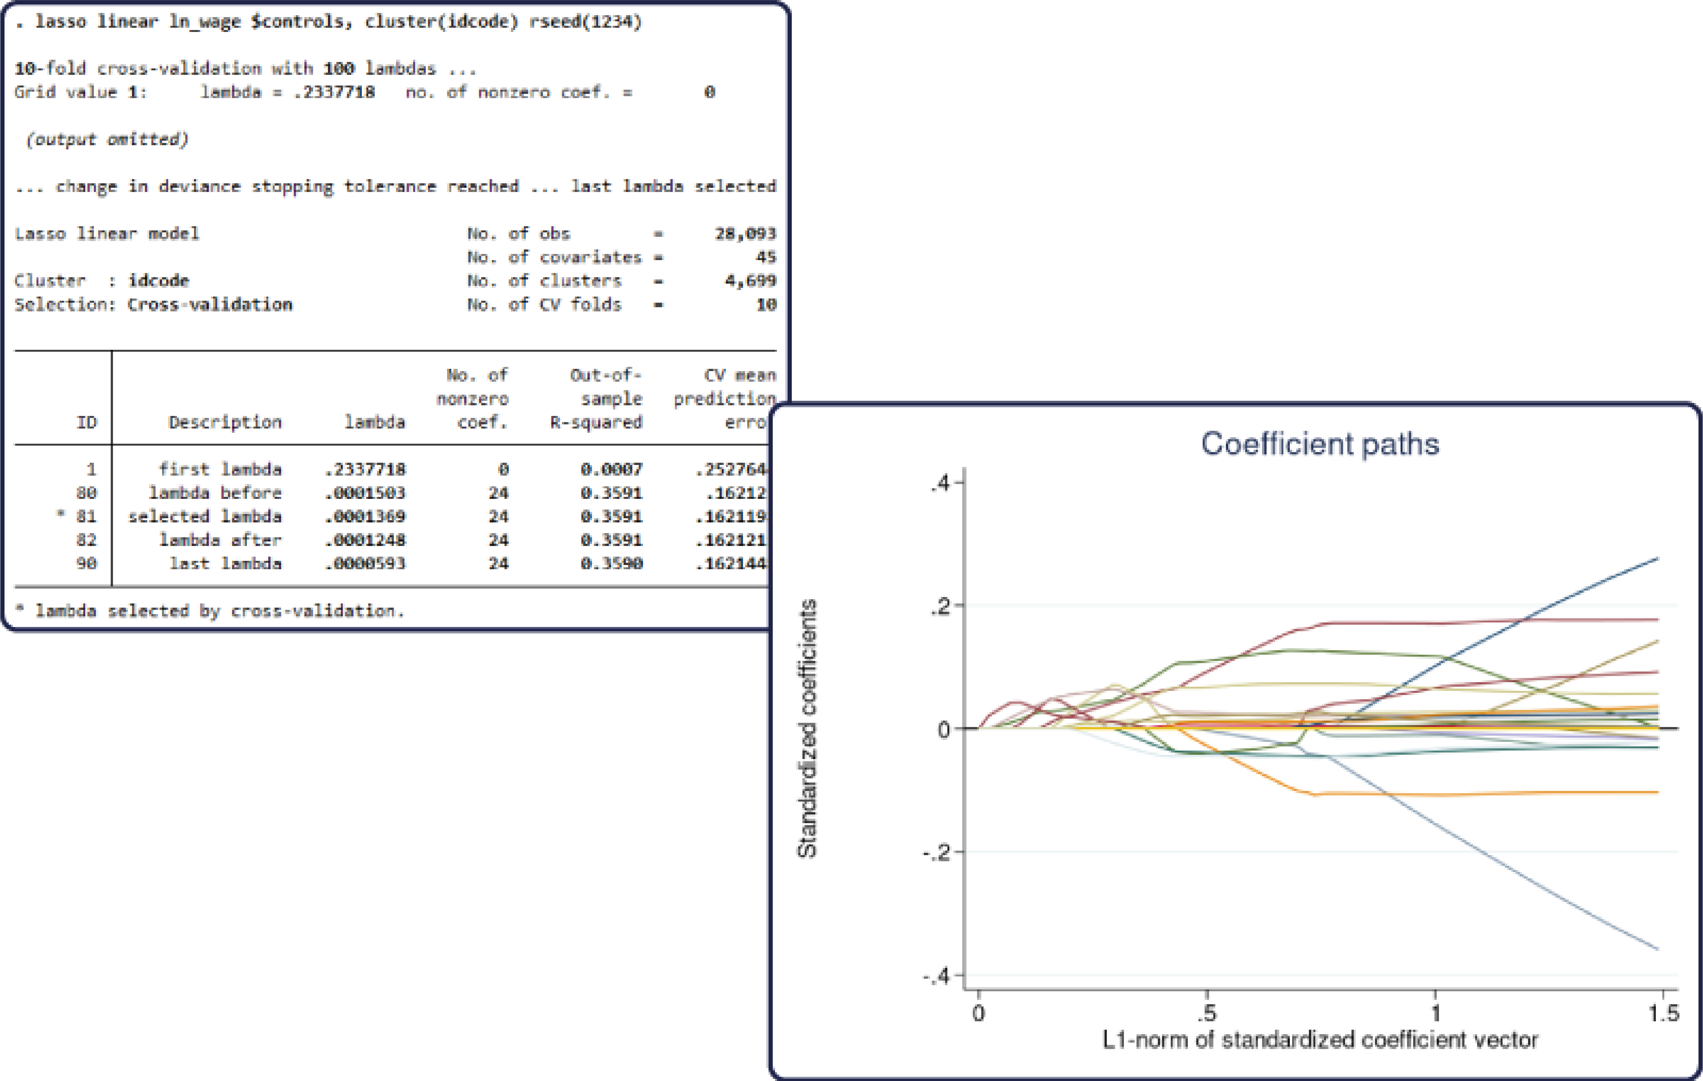Select the 'last lambda' row description

click(x=225, y=563)
